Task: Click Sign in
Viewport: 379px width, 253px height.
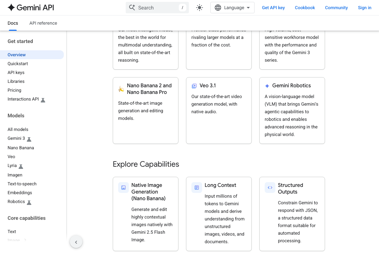Action: click(x=364, y=8)
